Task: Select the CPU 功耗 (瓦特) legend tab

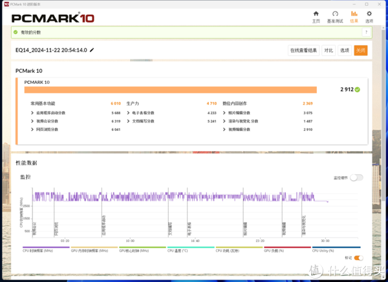Action: [x=239, y=249]
